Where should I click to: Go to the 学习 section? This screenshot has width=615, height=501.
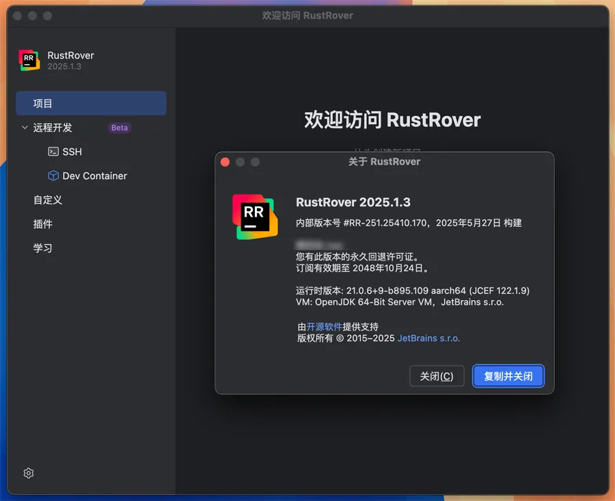point(43,247)
